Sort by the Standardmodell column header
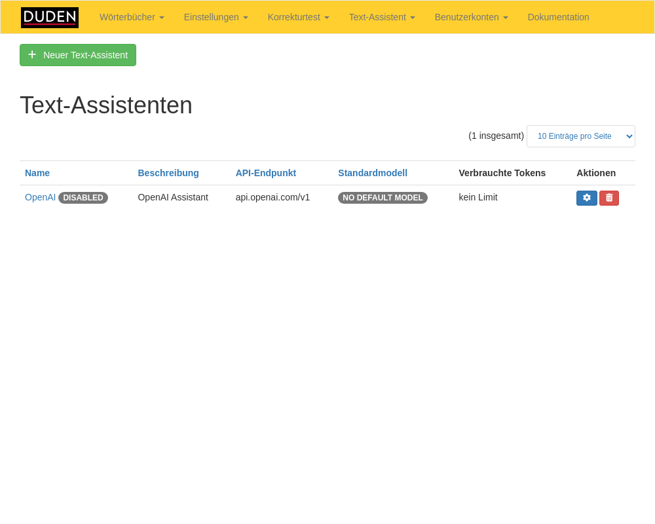Viewport: 655px width, 524px height. coord(373,173)
